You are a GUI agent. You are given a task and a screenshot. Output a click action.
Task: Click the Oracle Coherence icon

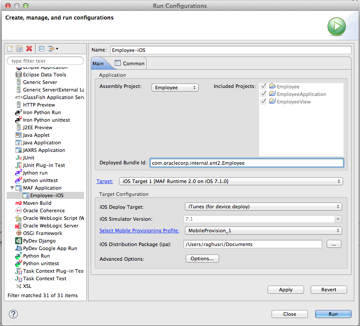pos(19,211)
